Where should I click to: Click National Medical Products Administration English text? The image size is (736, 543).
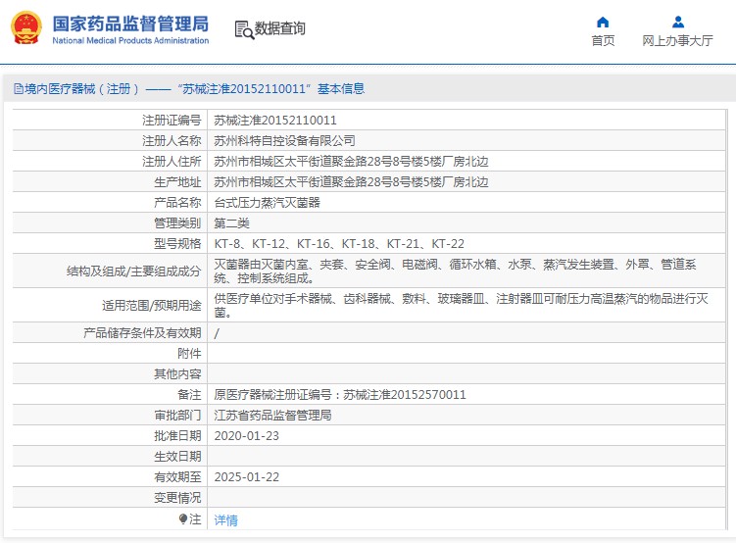coord(130,41)
